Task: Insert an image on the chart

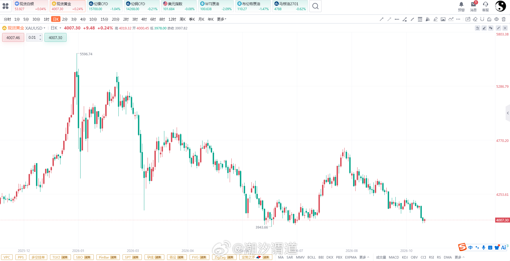Action: [443, 19]
